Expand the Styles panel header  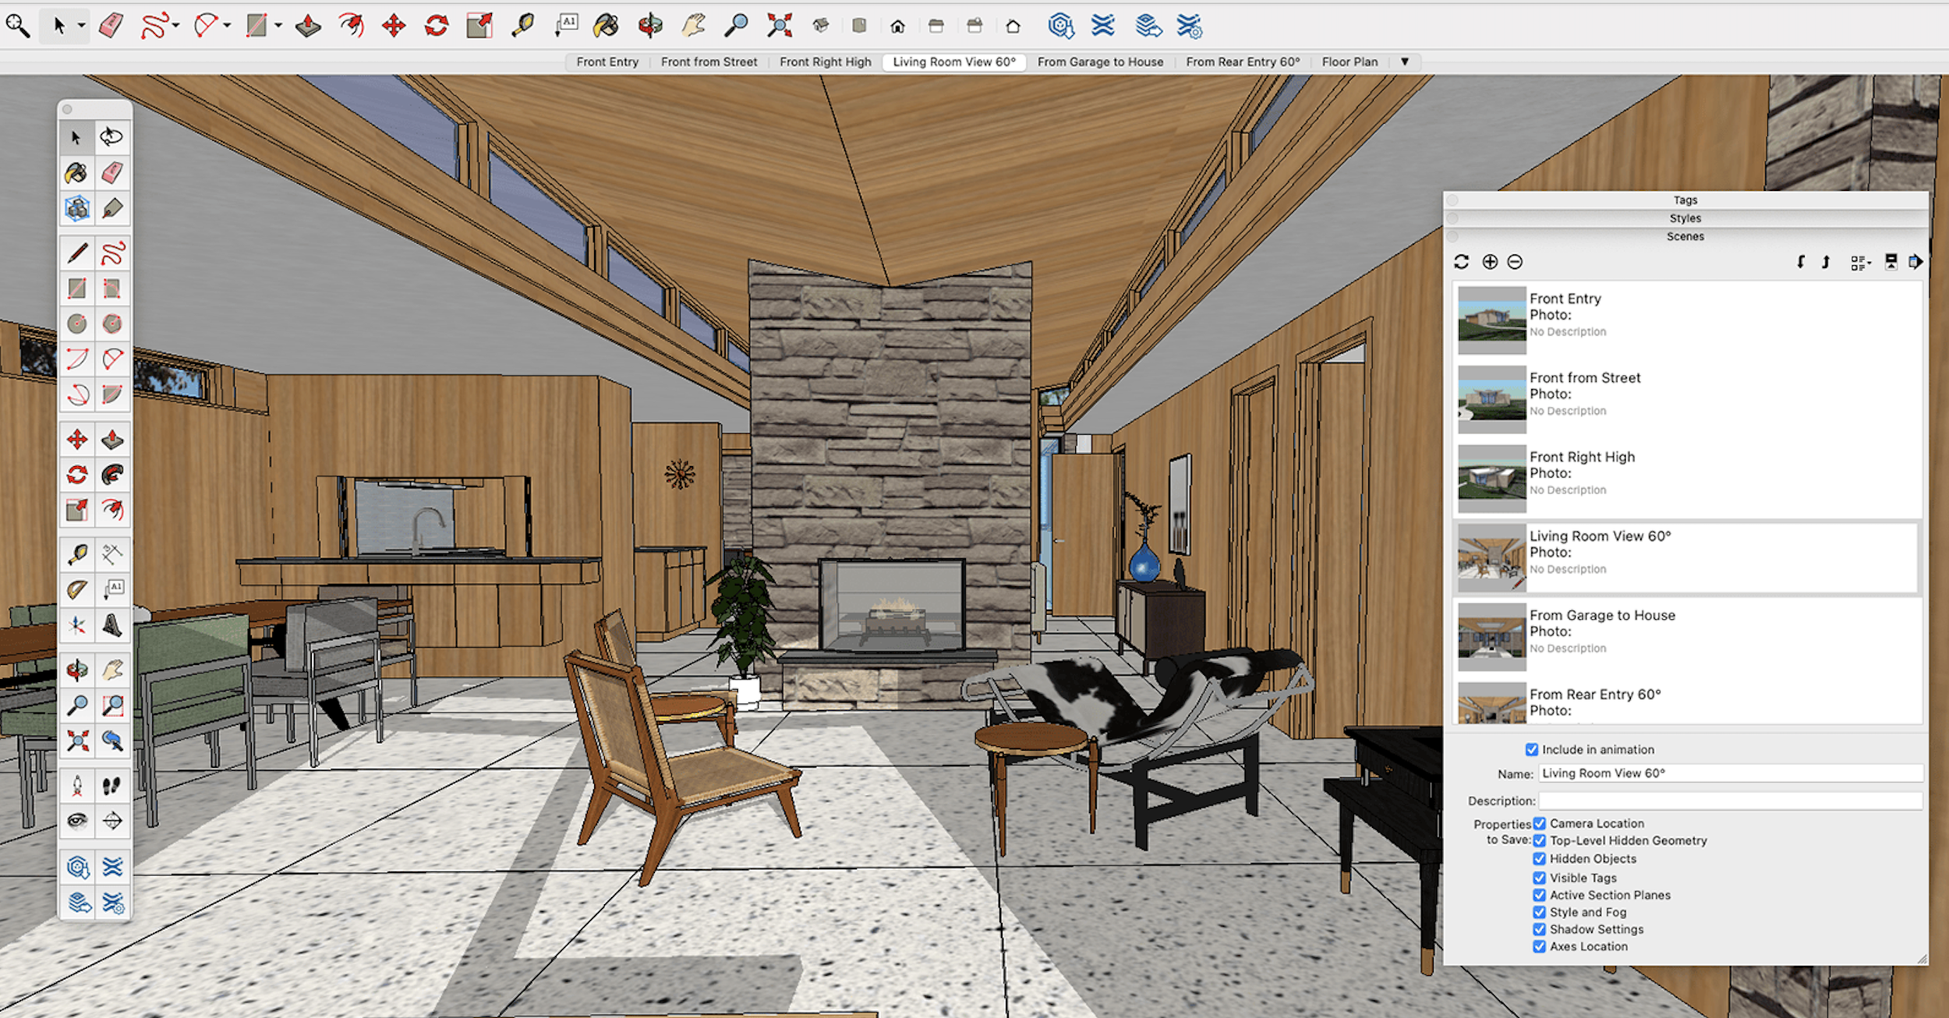click(1685, 218)
